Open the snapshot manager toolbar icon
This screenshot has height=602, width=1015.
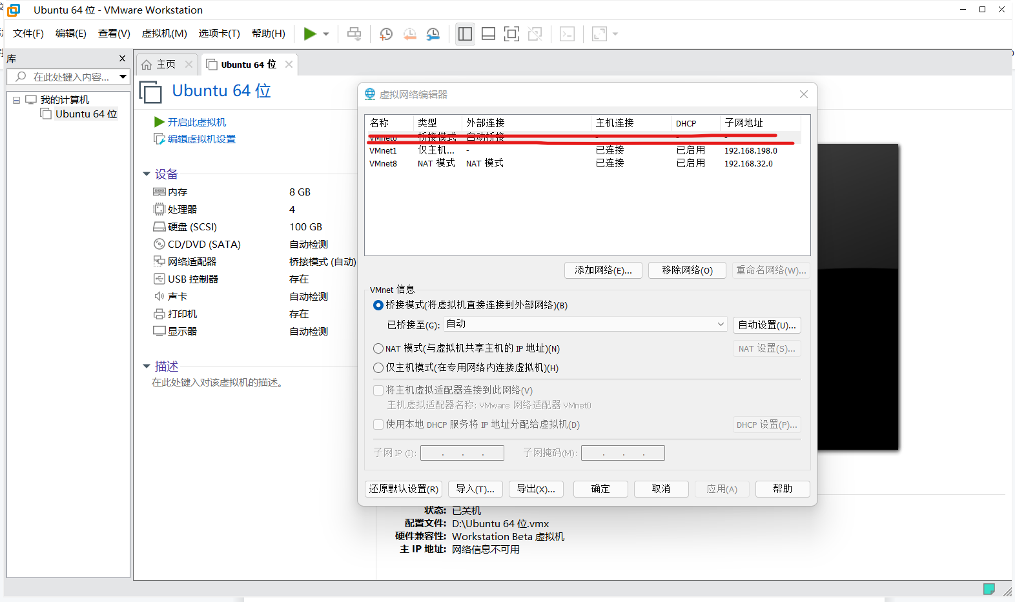click(x=433, y=34)
